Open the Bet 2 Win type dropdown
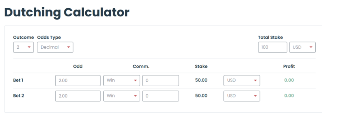339x118 pixels. pos(122,96)
